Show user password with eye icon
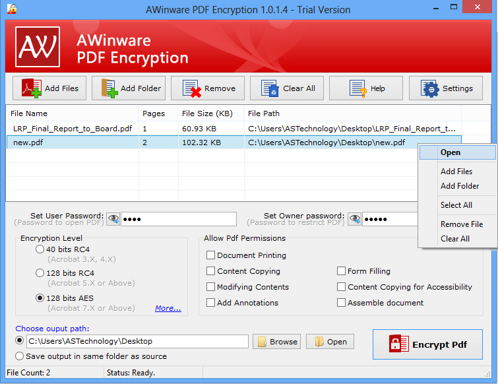 pyautogui.click(x=113, y=219)
